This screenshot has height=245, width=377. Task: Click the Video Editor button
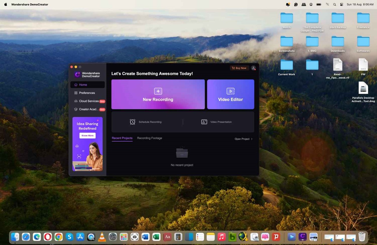tap(231, 94)
